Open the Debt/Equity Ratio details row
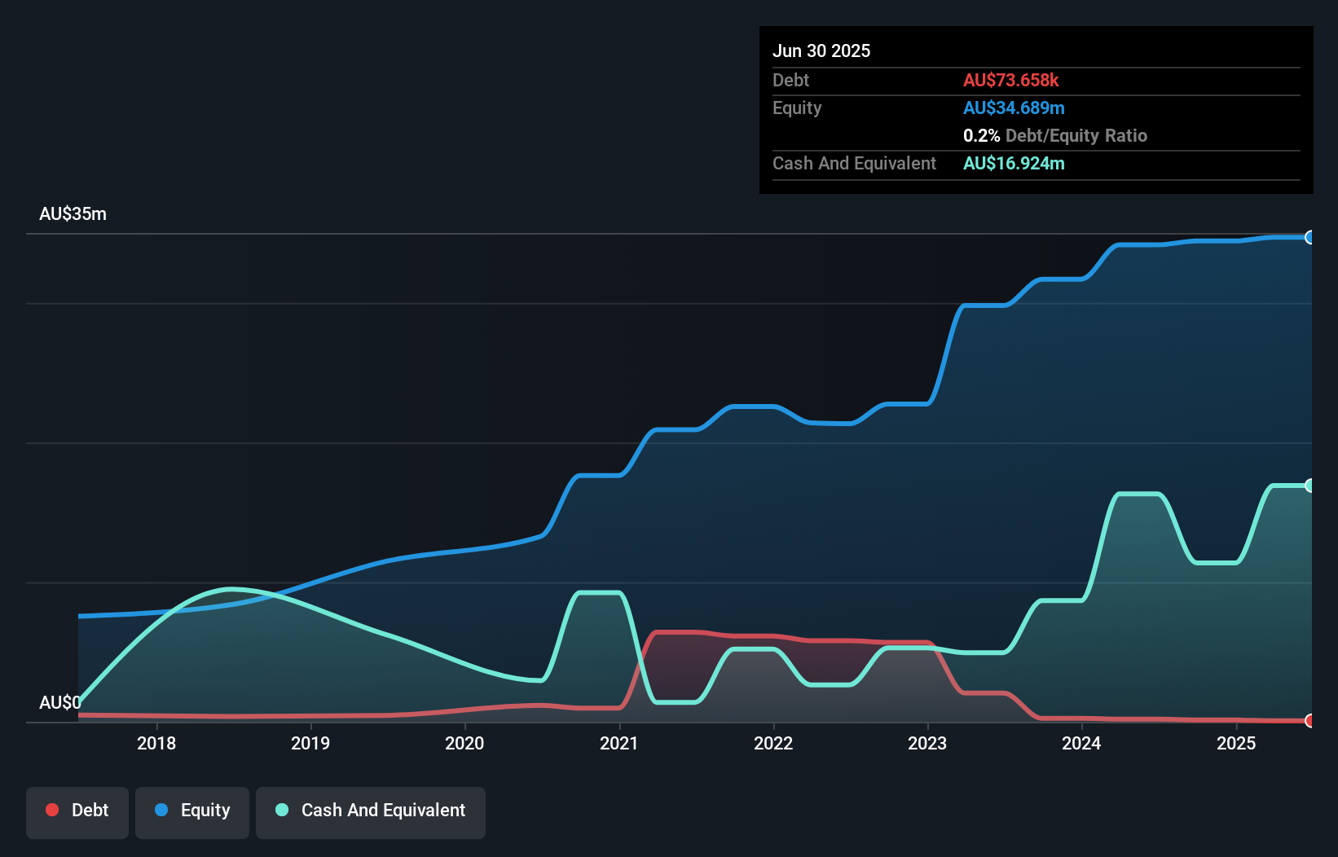The height and width of the screenshot is (857, 1338). tap(1056, 135)
